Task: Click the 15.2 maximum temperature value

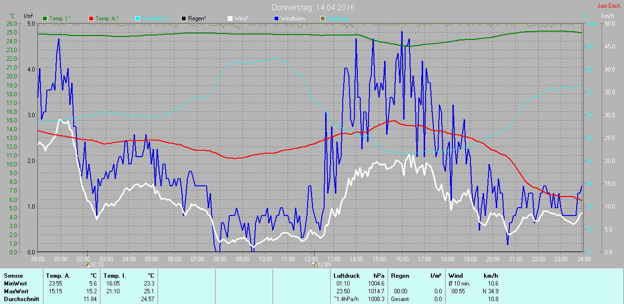Action: (x=91, y=291)
